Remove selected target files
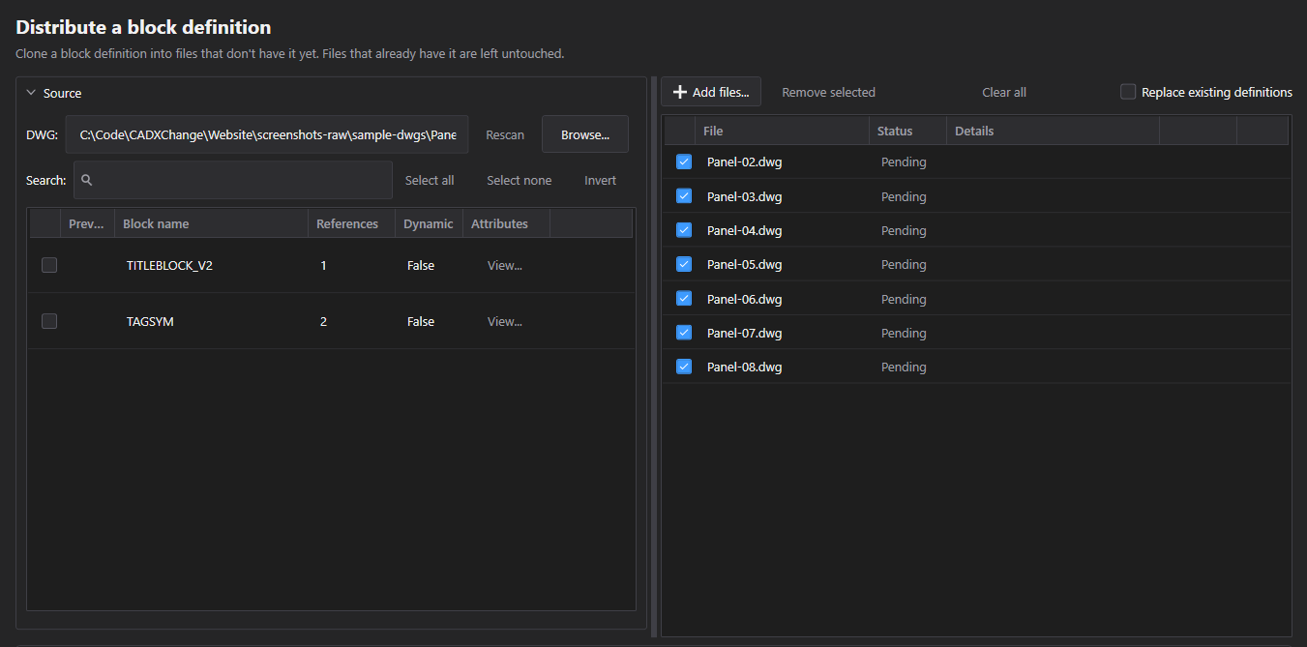 click(x=828, y=92)
